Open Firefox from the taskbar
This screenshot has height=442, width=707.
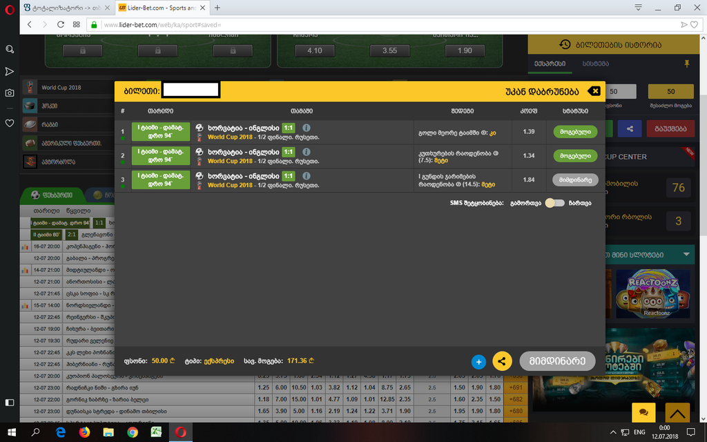pos(84,432)
